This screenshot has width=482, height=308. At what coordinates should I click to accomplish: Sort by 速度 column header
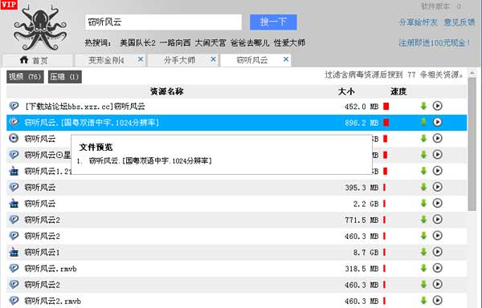pos(398,91)
